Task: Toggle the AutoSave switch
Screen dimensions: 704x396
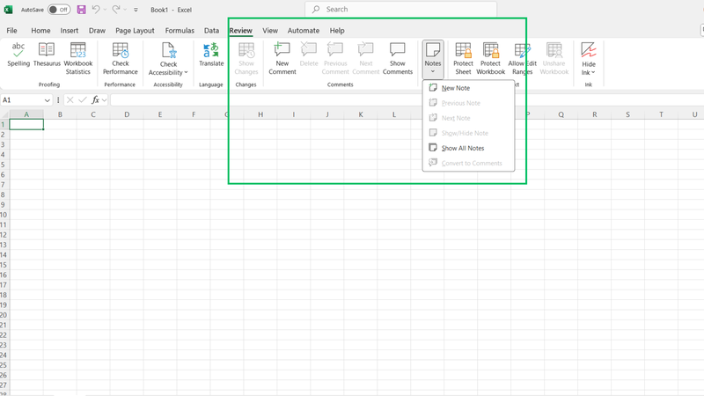Action: pyautogui.click(x=59, y=10)
